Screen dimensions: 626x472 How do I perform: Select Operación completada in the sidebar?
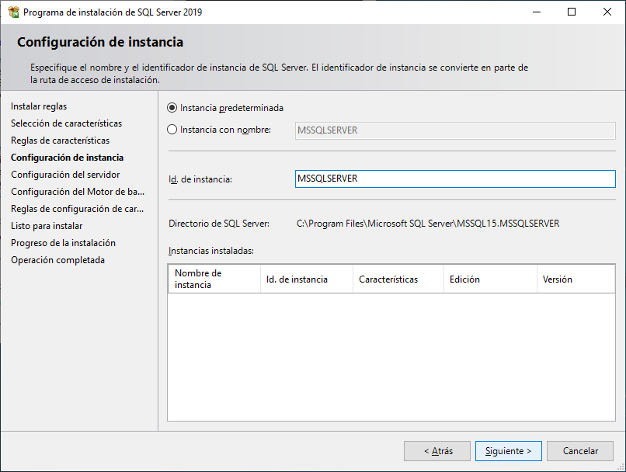56,259
